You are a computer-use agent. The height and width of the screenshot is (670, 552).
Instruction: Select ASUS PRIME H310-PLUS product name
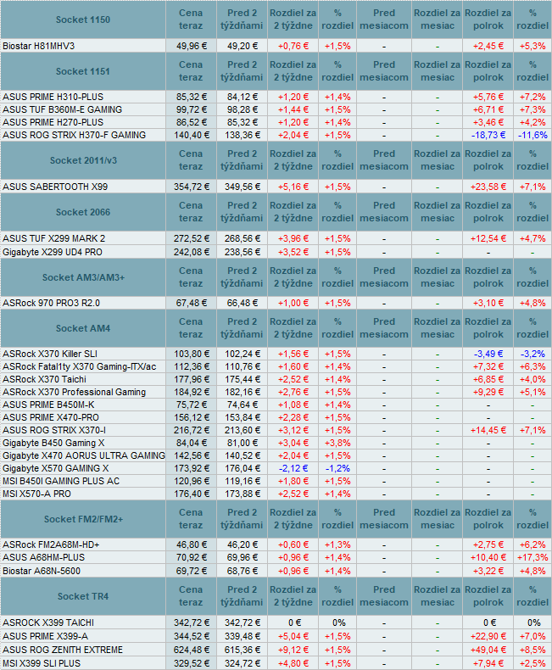coord(53,97)
